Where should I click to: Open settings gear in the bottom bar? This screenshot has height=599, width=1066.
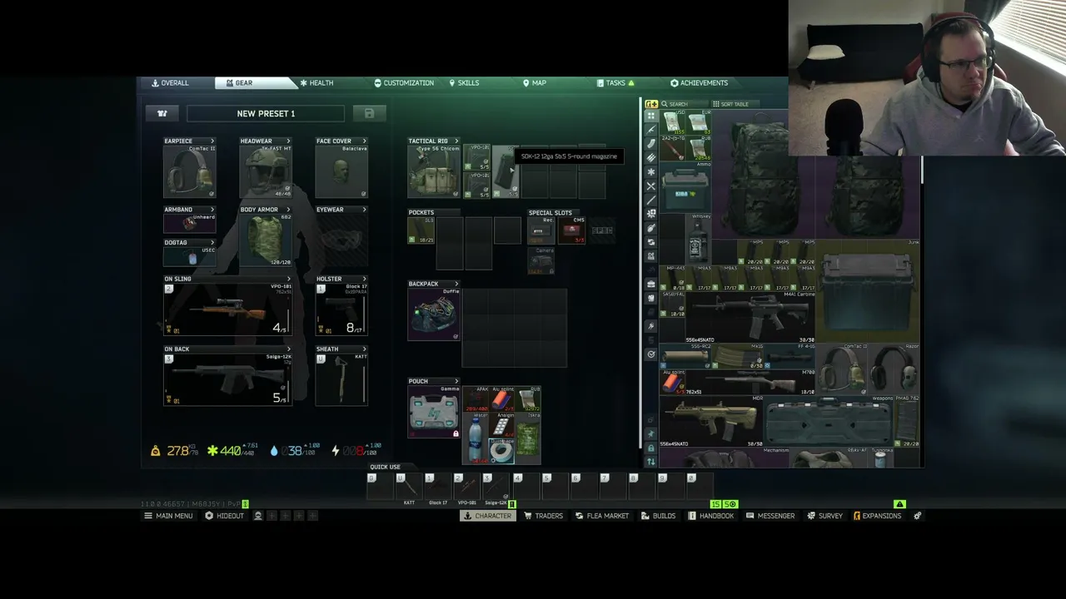click(918, 516)
